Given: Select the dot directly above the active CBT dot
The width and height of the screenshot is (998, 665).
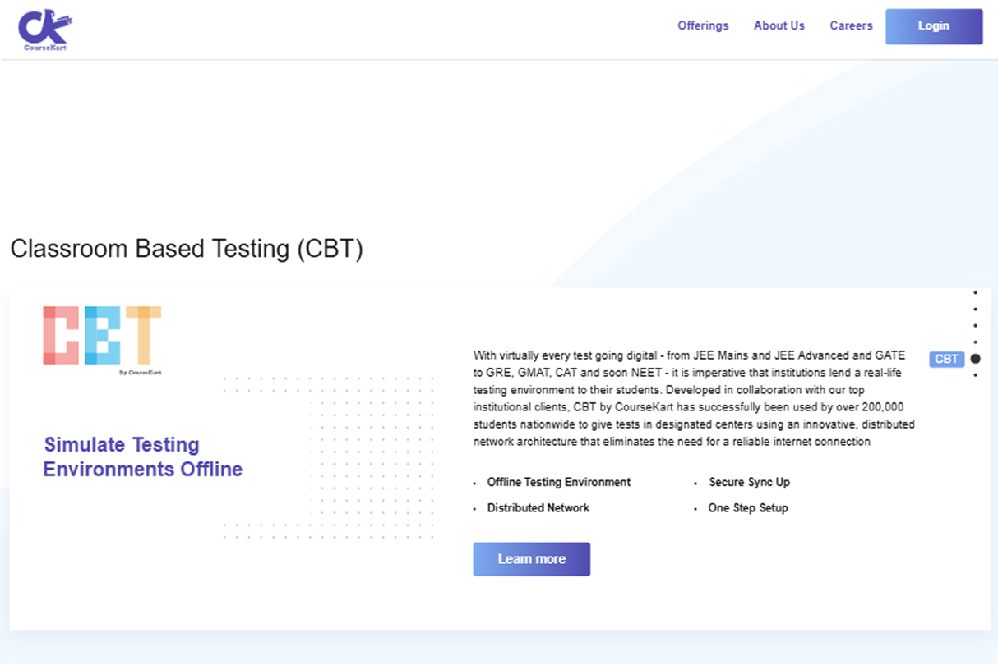Looking at the screenshot, I should [x=976, y=342].
